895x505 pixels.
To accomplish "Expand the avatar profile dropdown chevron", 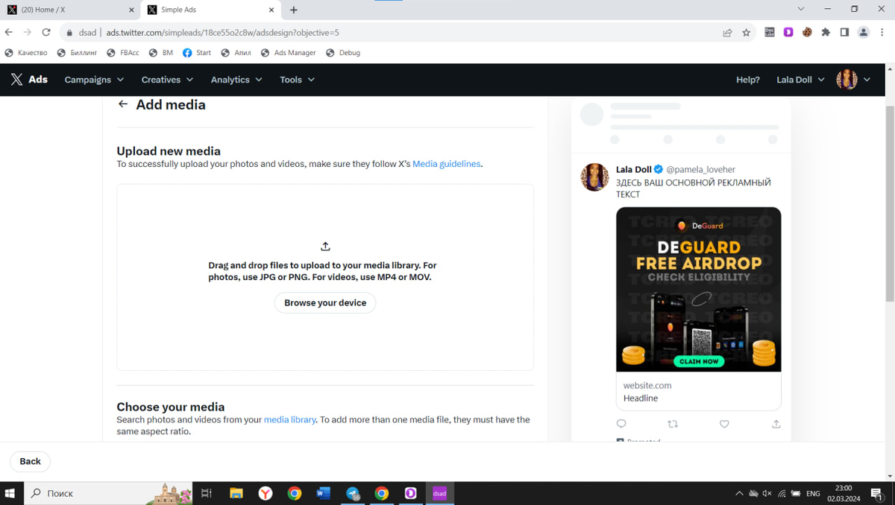I will click(867, 80).
